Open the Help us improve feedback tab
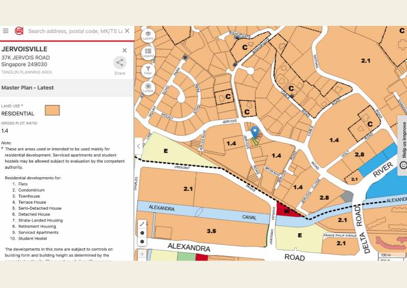 402,146
